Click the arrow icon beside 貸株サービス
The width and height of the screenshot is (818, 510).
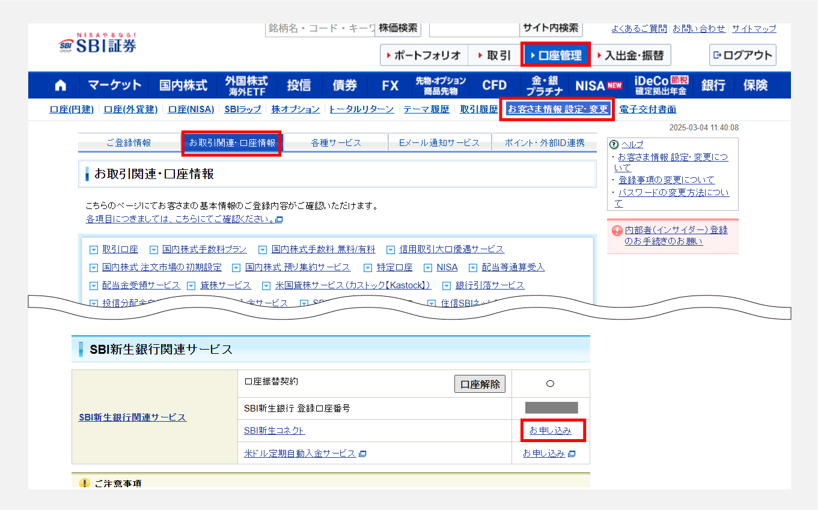[191, 286]
